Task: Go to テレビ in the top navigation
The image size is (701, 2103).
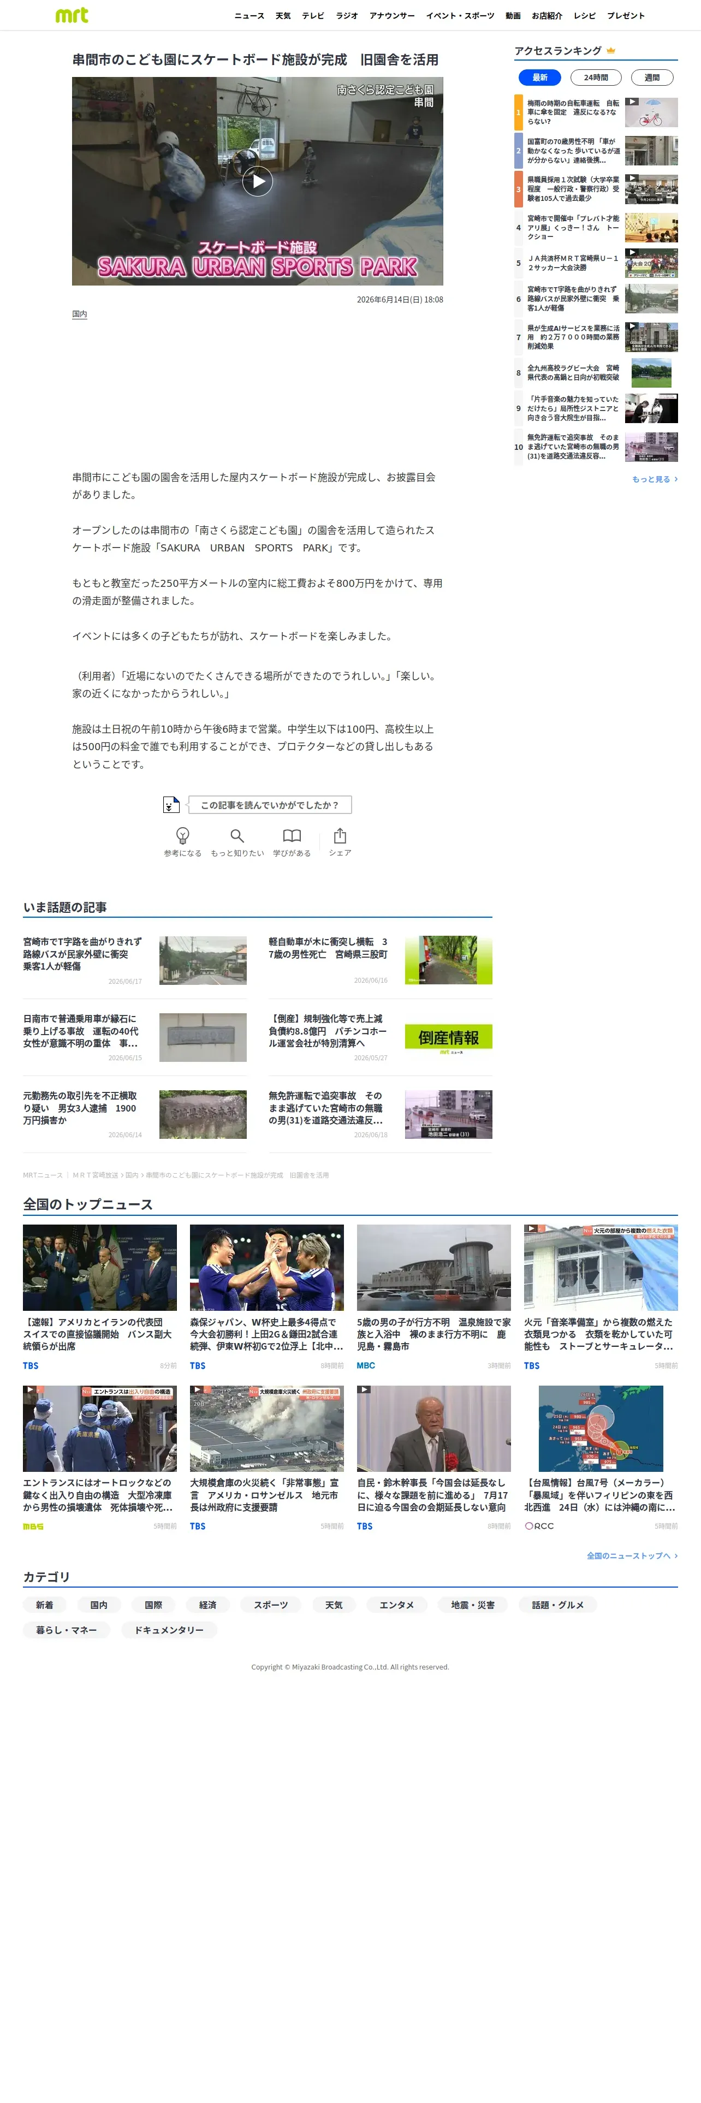Action: tap(313, 15)
